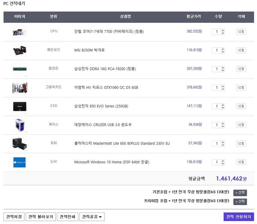Viewport: 257px width, 224px height.
Task: Click the graphics card price 378,642원
Action: pos(194,87)
